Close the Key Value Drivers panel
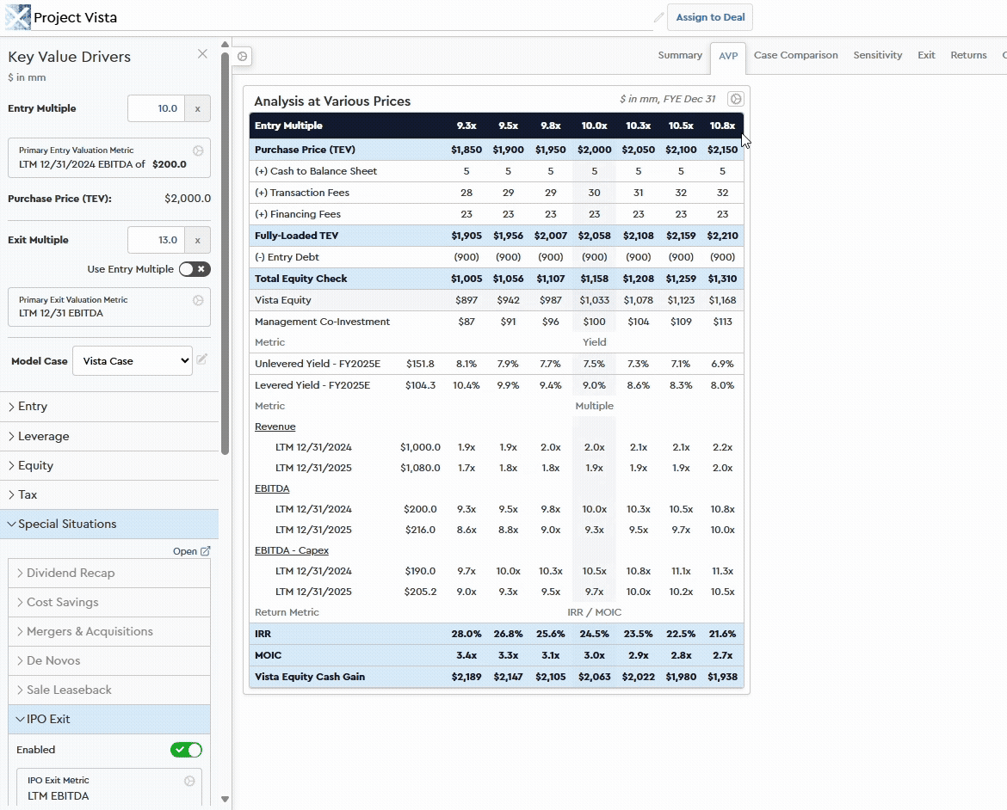1007x810 pixels. 202,54
